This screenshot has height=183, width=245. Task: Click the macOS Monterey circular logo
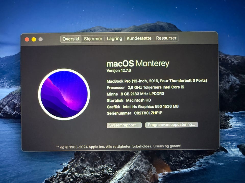pyautogui.click(x=64, y=94)
